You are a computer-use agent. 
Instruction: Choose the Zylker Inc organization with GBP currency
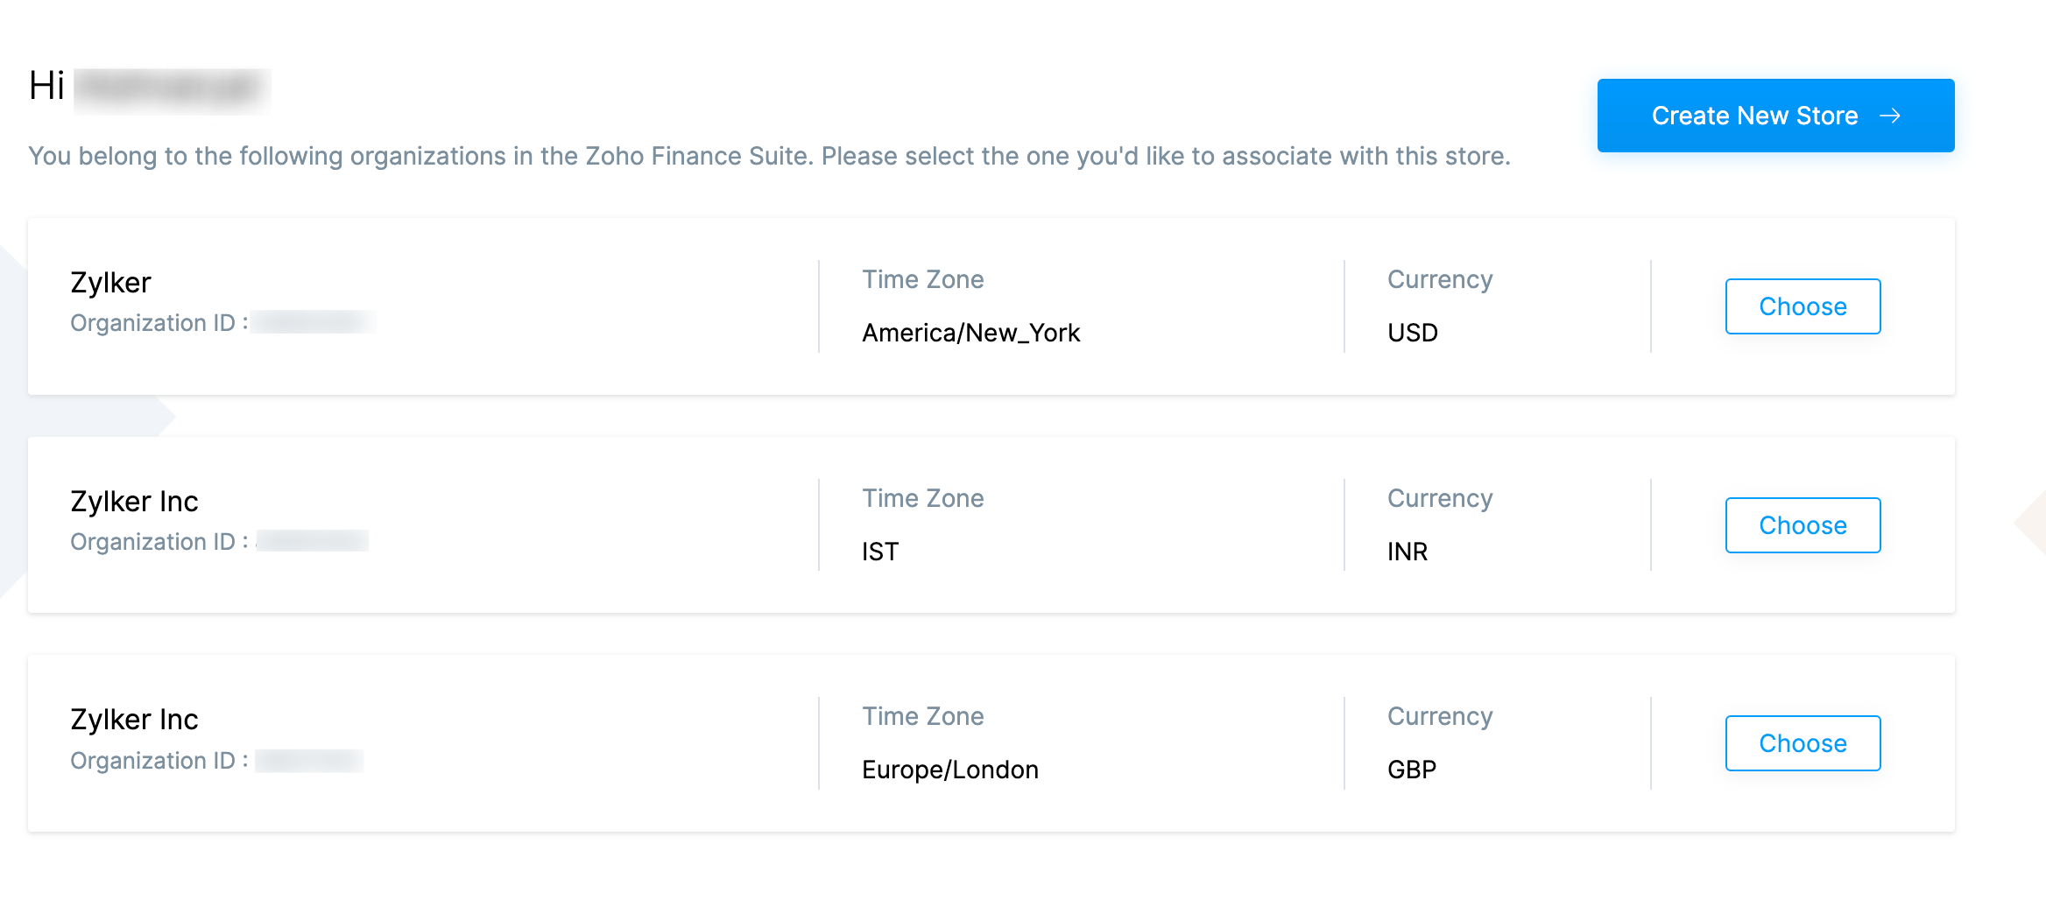[1802, 743]
